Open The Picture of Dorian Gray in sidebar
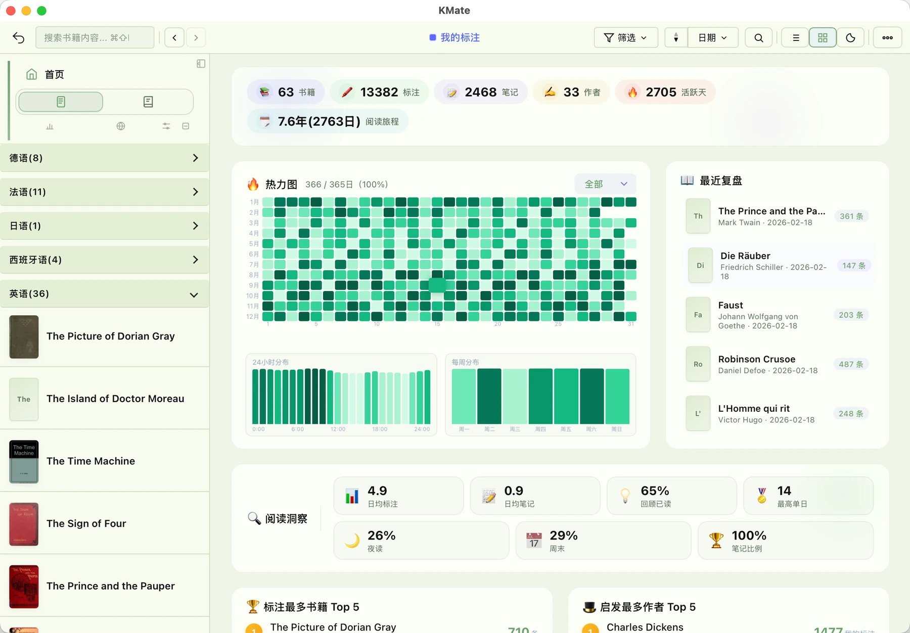This screenshot has height=633, width=910. tap(105, 336)
